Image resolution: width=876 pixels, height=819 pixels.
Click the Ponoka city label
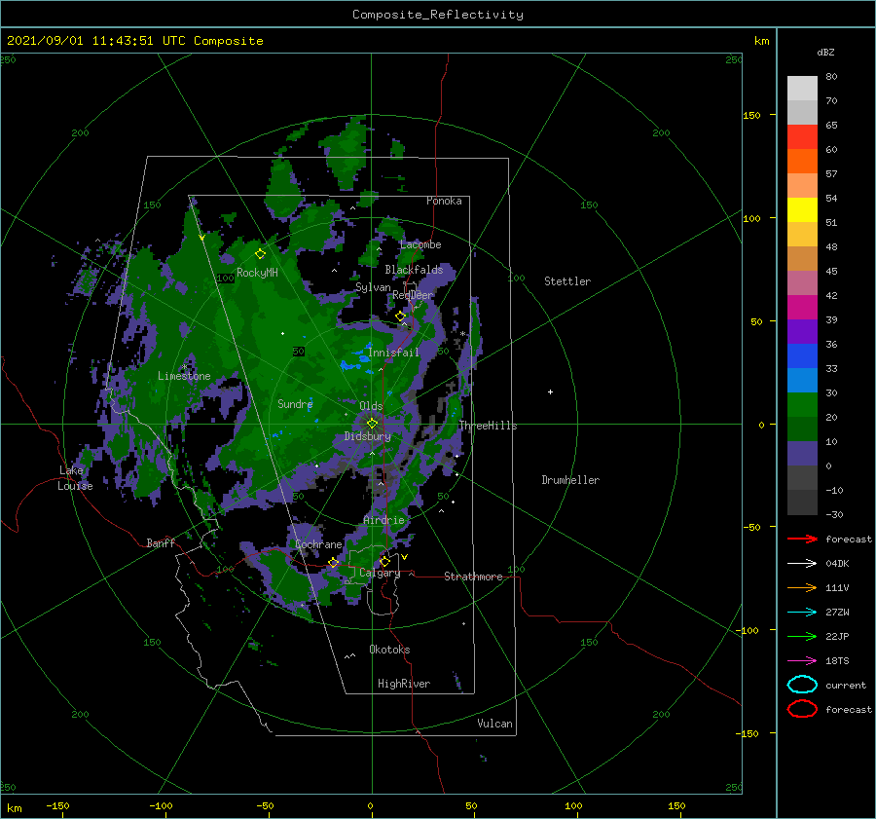[444, 201]
